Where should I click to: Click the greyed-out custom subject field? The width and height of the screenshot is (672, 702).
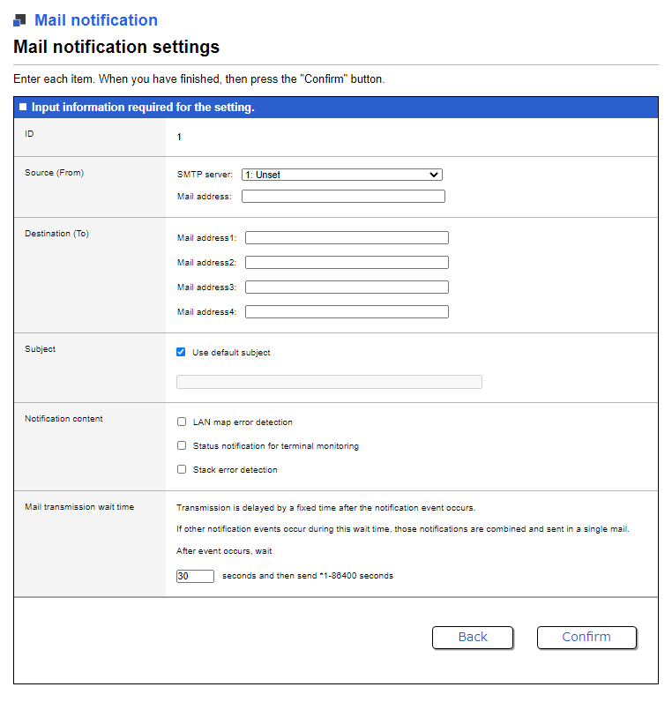point(329,382)
